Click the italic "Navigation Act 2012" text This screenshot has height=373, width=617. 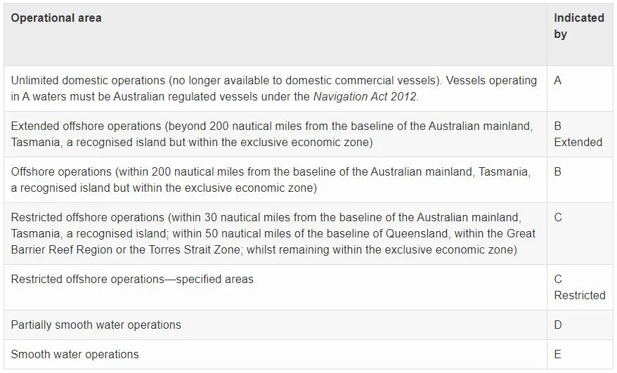(x=365, y=96)
